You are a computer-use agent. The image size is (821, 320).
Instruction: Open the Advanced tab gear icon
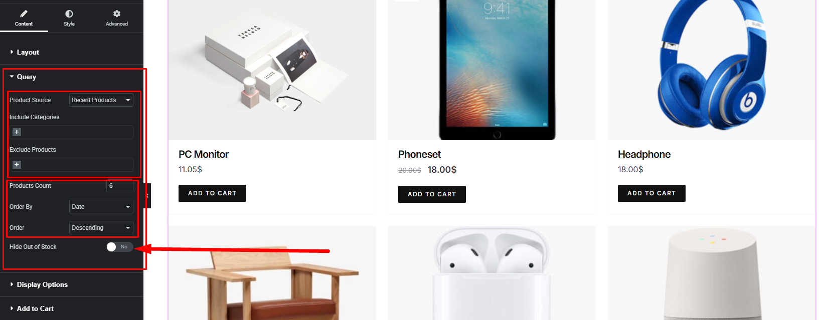click(117, 14)
